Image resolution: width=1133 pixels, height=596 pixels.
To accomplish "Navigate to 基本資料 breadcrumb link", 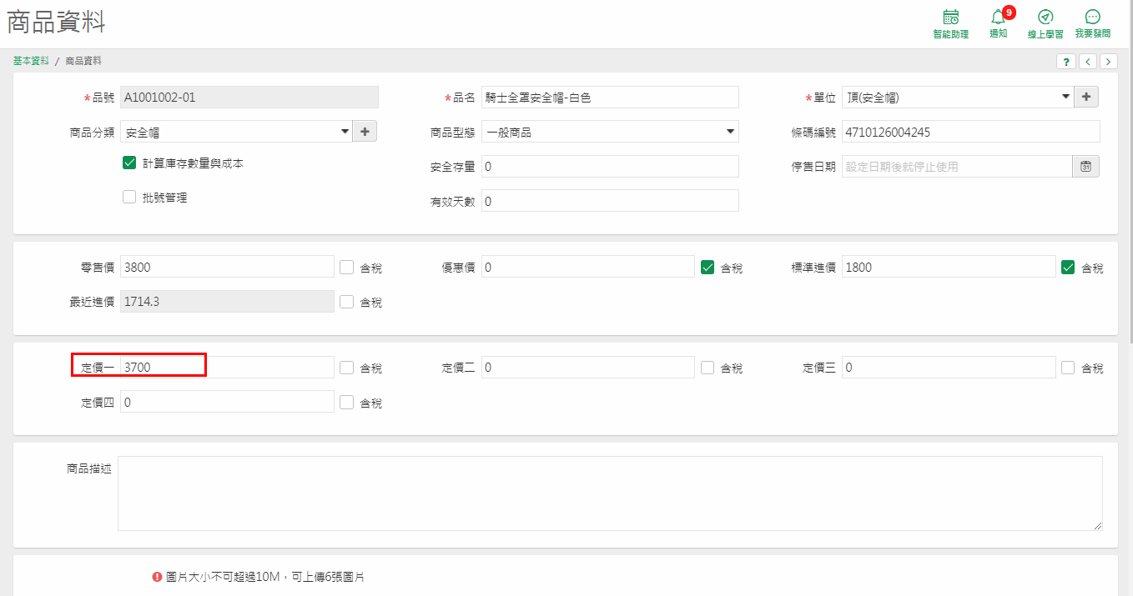I will [31, 61].
